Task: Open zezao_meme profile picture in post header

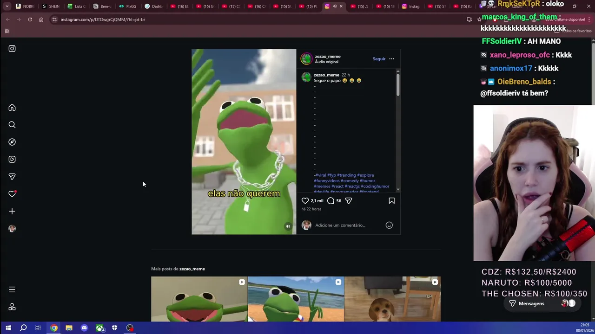Action: 306,59
